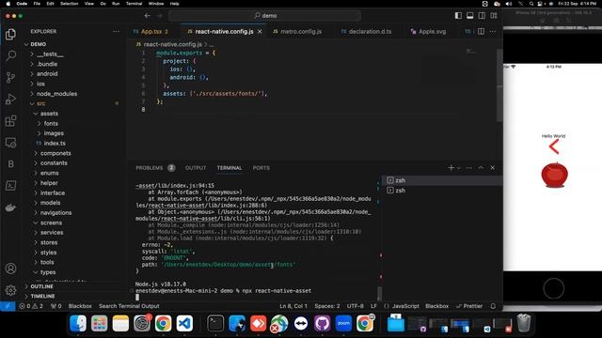
Task: Expand the fonts folder
Action: [51, 123]
